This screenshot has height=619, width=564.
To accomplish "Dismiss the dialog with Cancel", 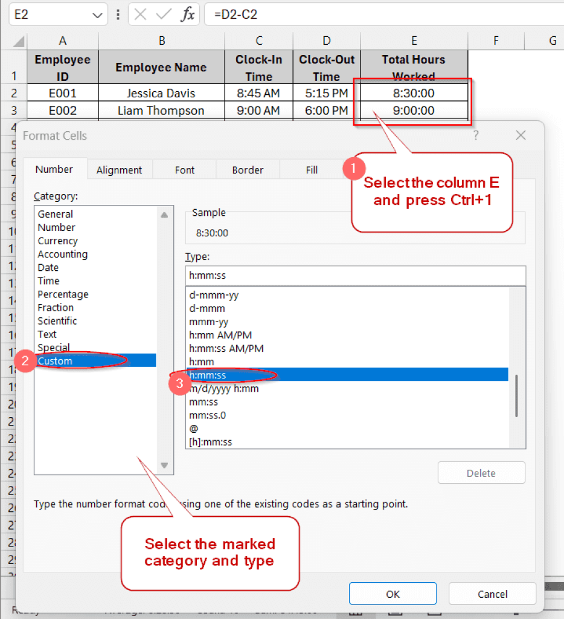I will [x=492, y=593].
